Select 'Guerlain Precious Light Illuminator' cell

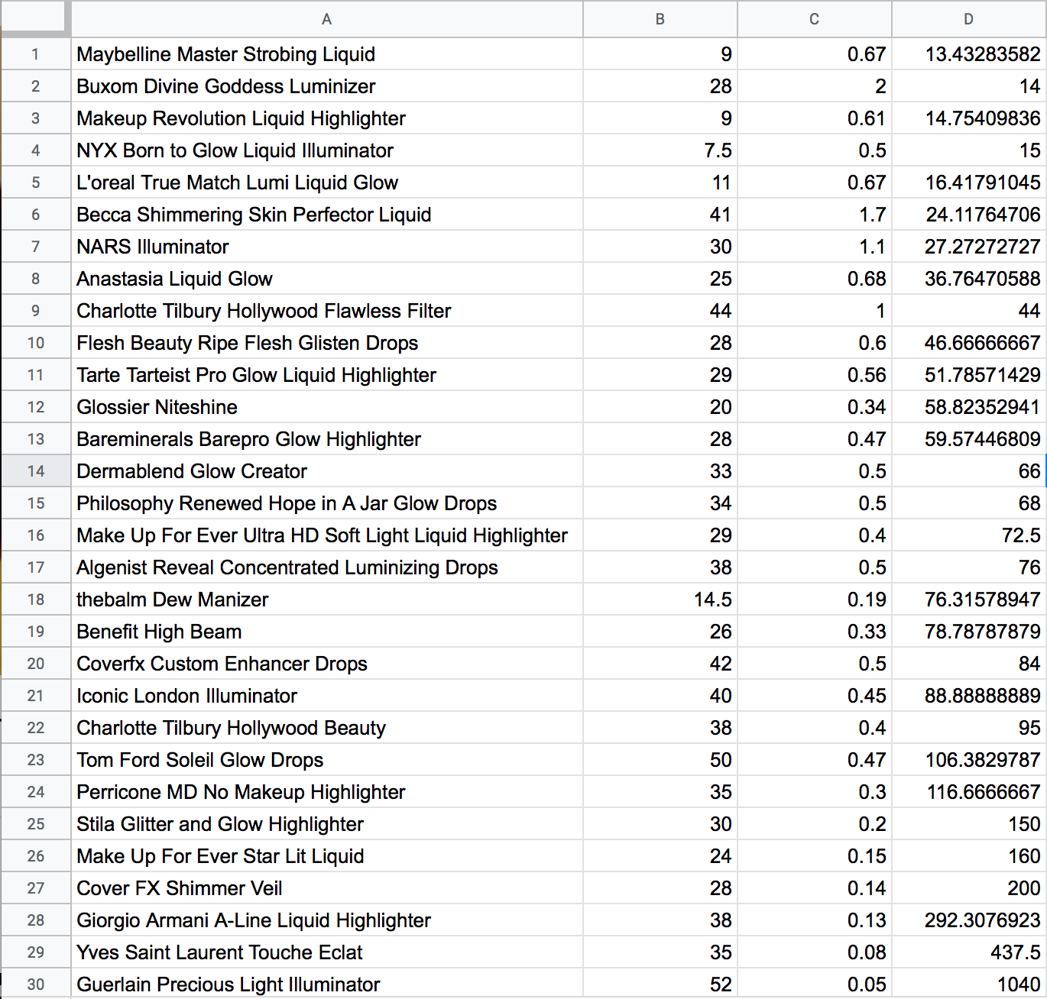click(x=327, y=984)
